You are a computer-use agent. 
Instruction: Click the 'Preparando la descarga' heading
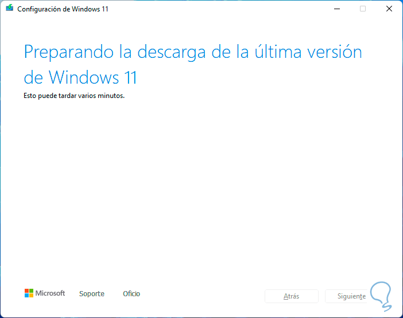[x=193, y=64]
